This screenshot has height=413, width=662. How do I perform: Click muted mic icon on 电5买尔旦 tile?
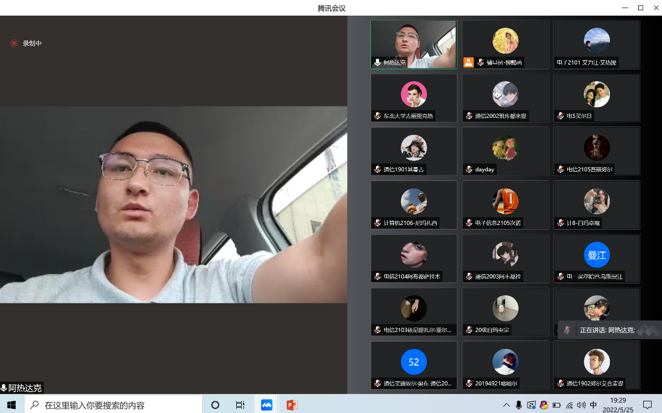pyautogui.click(x=560, y=116)
